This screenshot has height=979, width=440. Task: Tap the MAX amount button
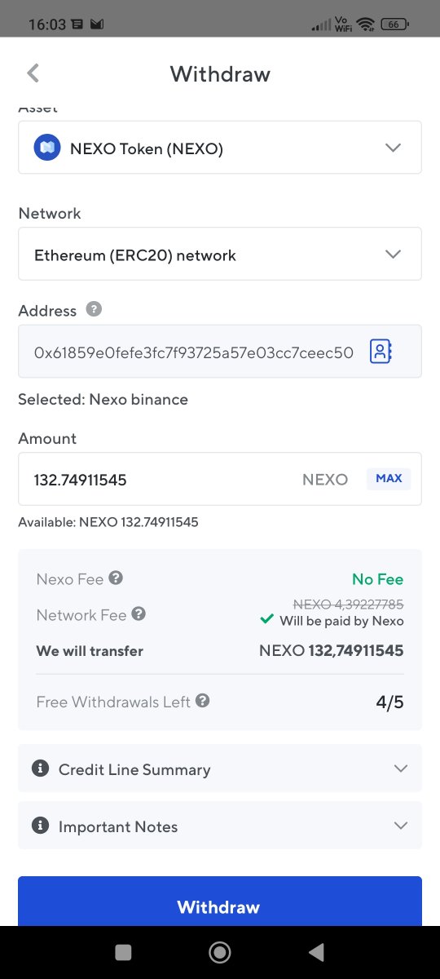tap(389, 479)
